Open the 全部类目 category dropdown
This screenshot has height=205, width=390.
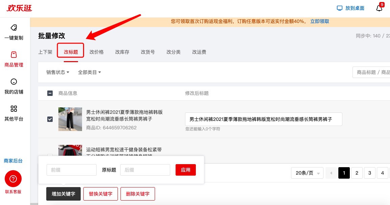pos(89,72)
